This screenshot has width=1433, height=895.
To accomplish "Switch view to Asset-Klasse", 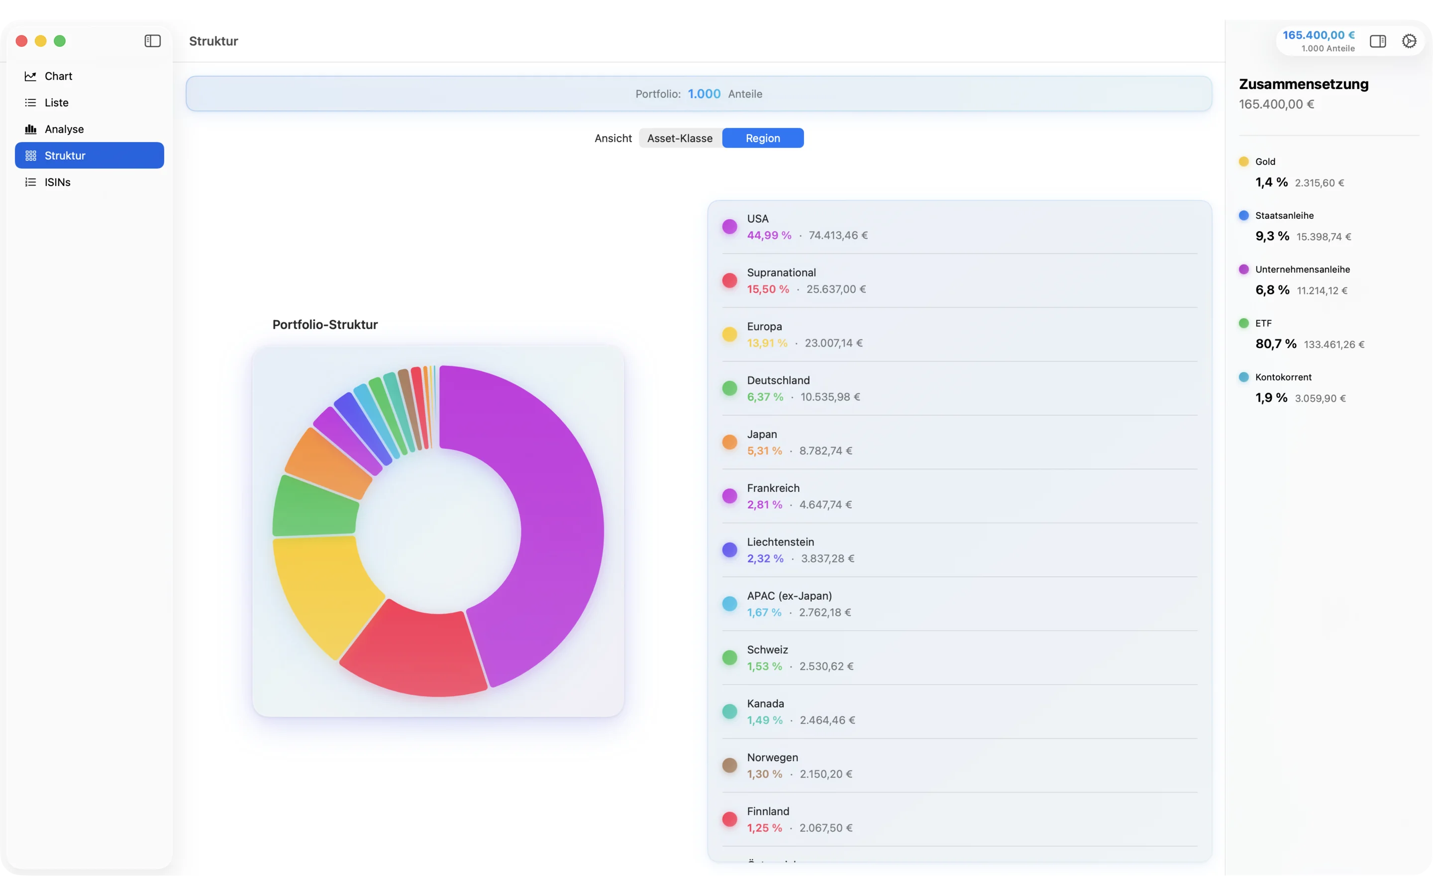I will 680,138.
